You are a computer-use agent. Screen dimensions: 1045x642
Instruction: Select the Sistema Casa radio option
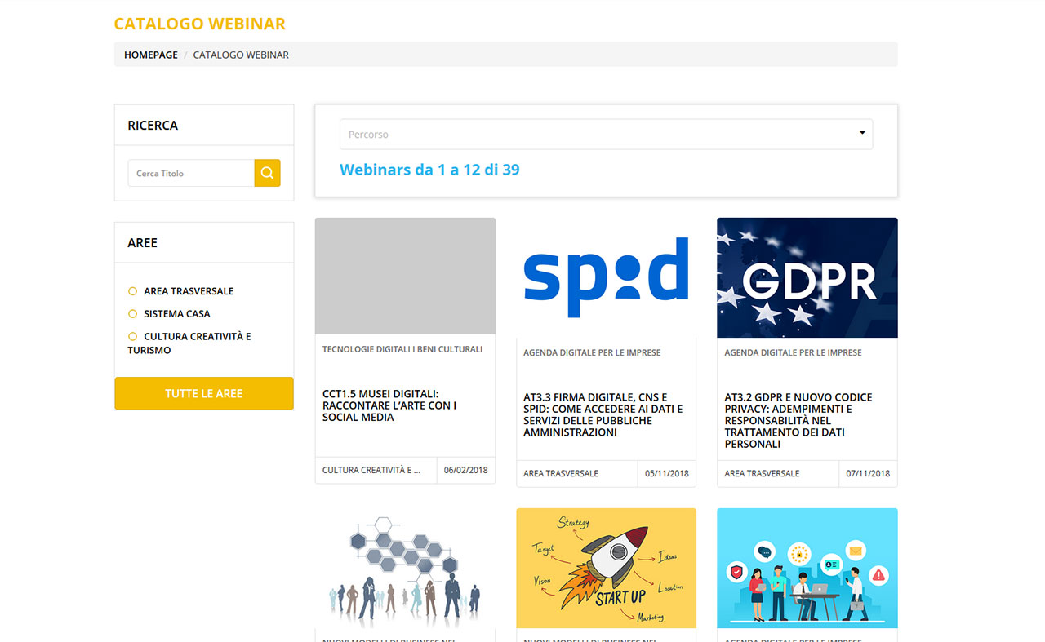click(133, 314)
